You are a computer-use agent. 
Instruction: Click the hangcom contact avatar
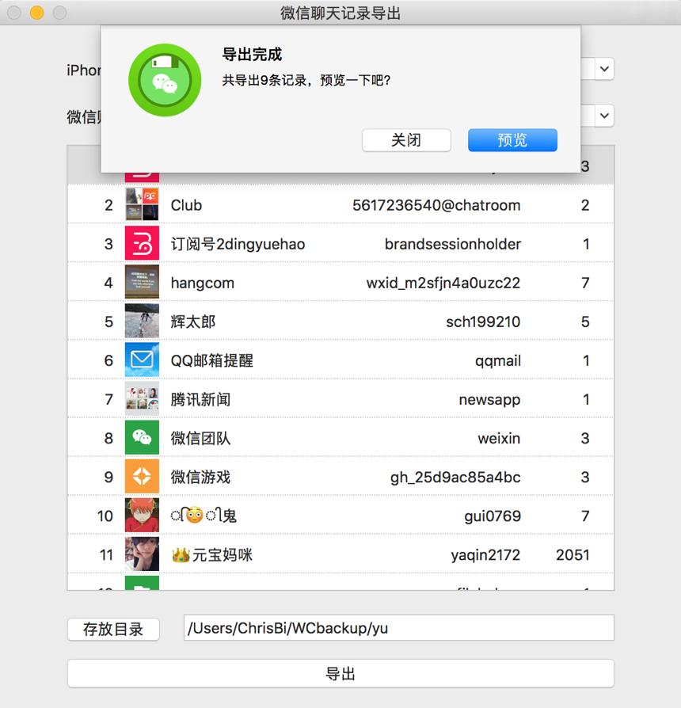tap(142, 282)
